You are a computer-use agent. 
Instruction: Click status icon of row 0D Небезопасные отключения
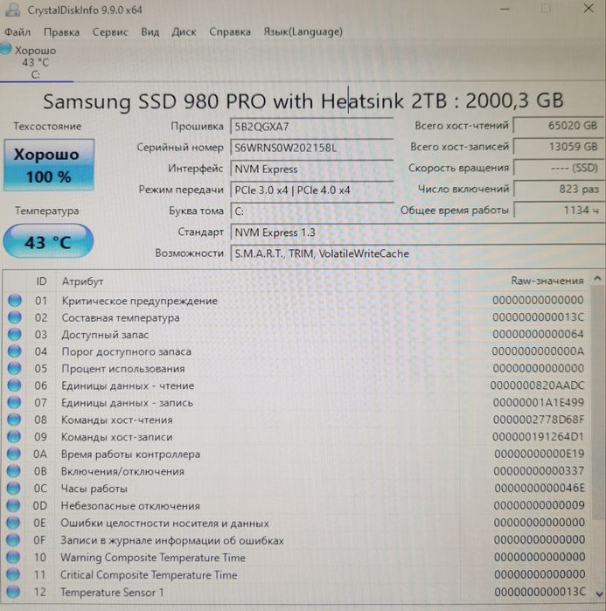point(13,505)
